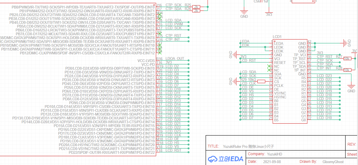Click the LDOA_OUT net label at pin R16

(175, 58)
